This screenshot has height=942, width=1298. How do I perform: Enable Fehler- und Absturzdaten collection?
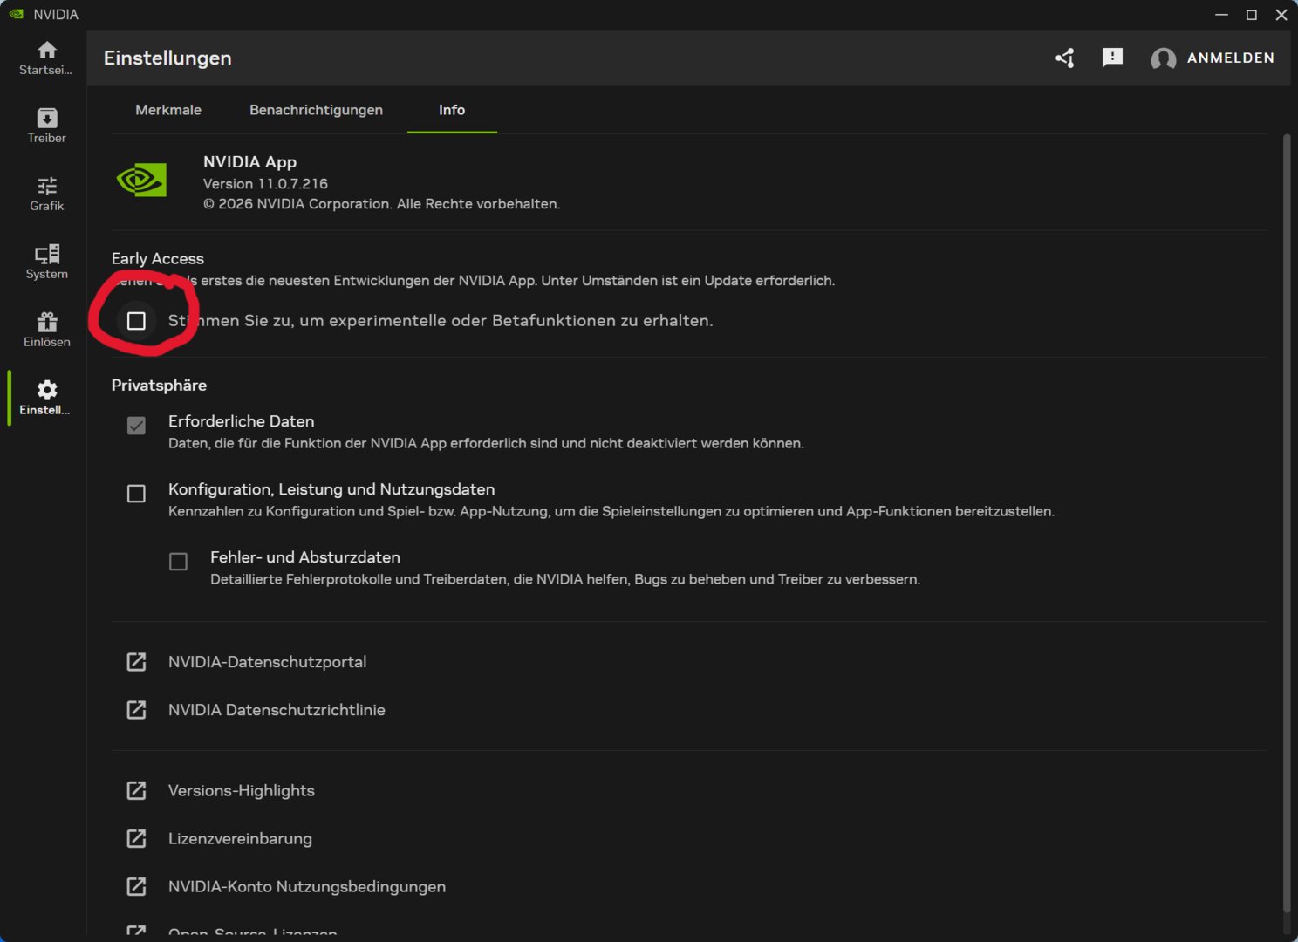(178, 562)
